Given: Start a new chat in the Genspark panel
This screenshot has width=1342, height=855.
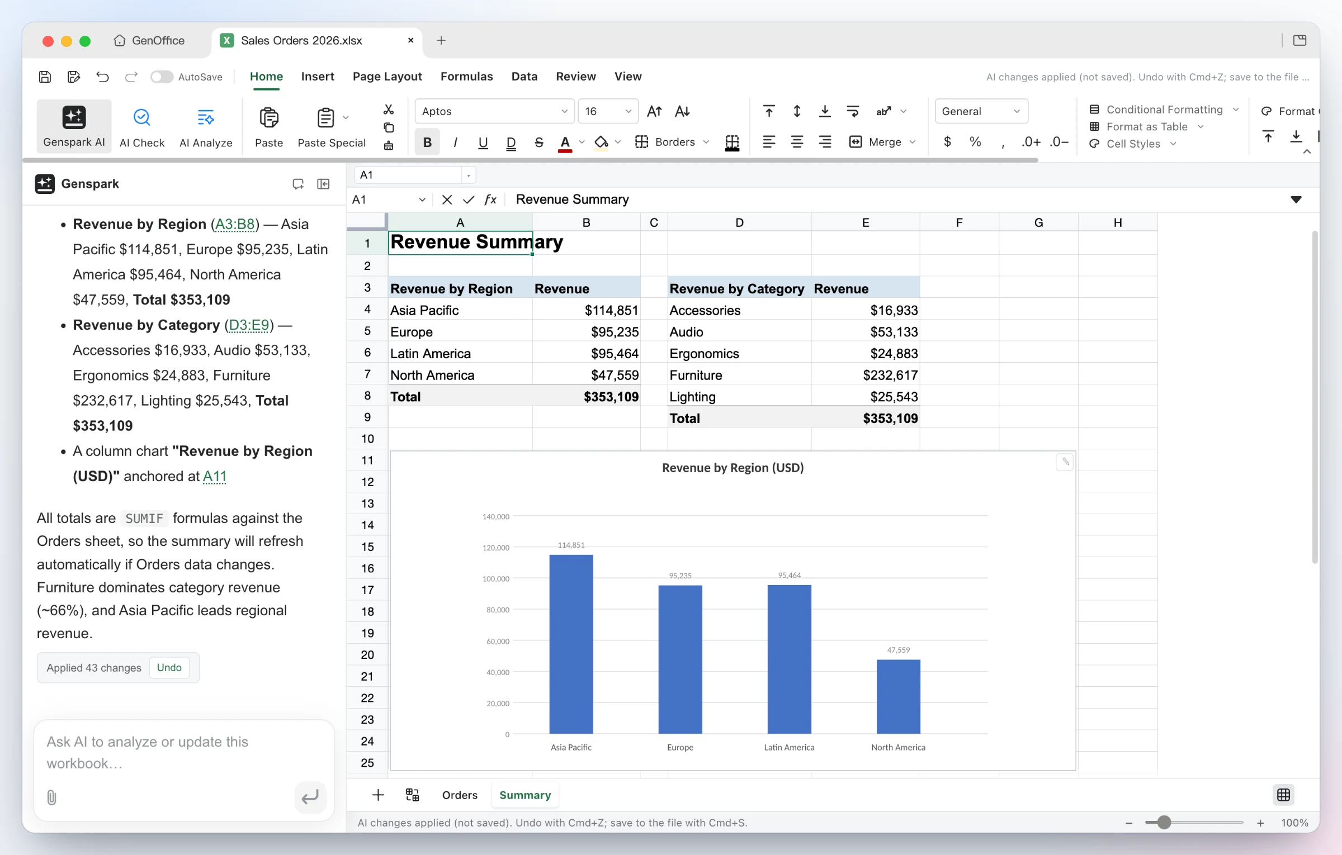Looking at the screenshot, I should coord(298,184).
